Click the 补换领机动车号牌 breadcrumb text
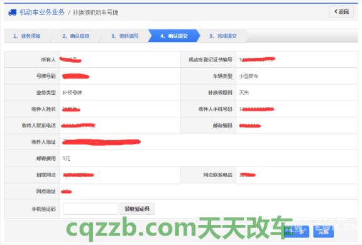Screen dimensions: 362x245 coord(96,13)
